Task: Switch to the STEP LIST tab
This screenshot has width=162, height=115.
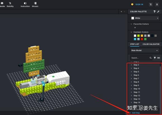Action: (135, 44)
